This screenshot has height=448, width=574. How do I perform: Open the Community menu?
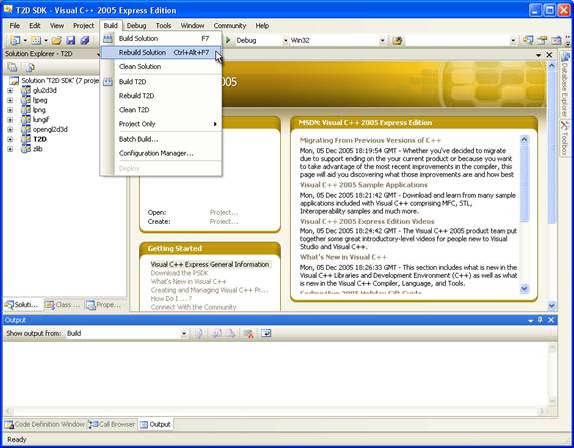coord(230,26)
